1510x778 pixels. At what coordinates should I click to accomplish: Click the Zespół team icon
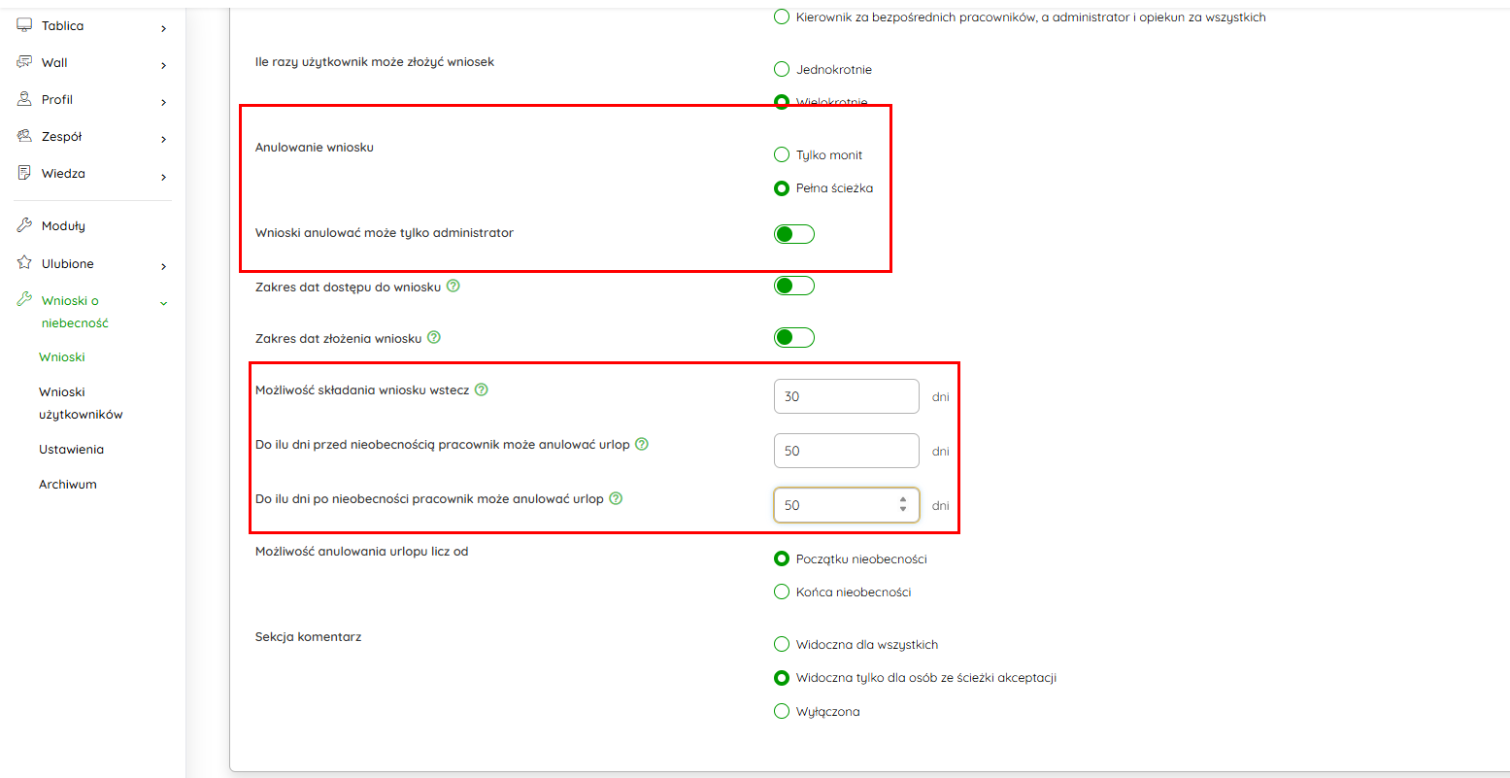click(24, 136)
